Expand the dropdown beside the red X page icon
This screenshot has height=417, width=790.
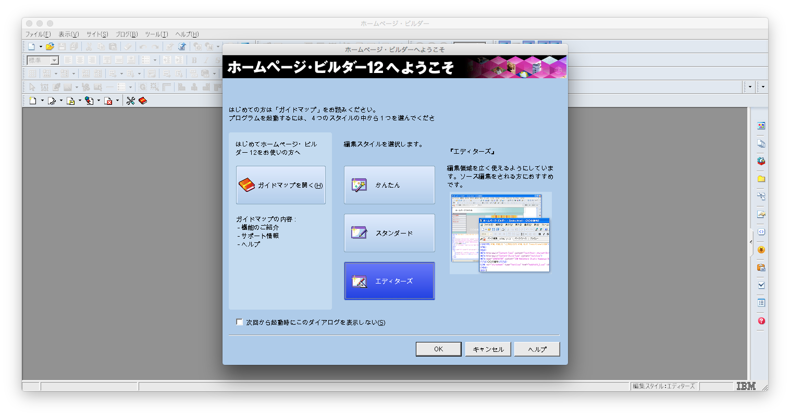pyautogui.click(x=117, y=101)
